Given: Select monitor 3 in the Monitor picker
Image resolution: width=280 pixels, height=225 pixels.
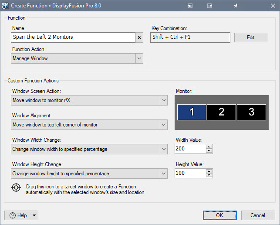Looking at the screenshot, I should point(251,112).
